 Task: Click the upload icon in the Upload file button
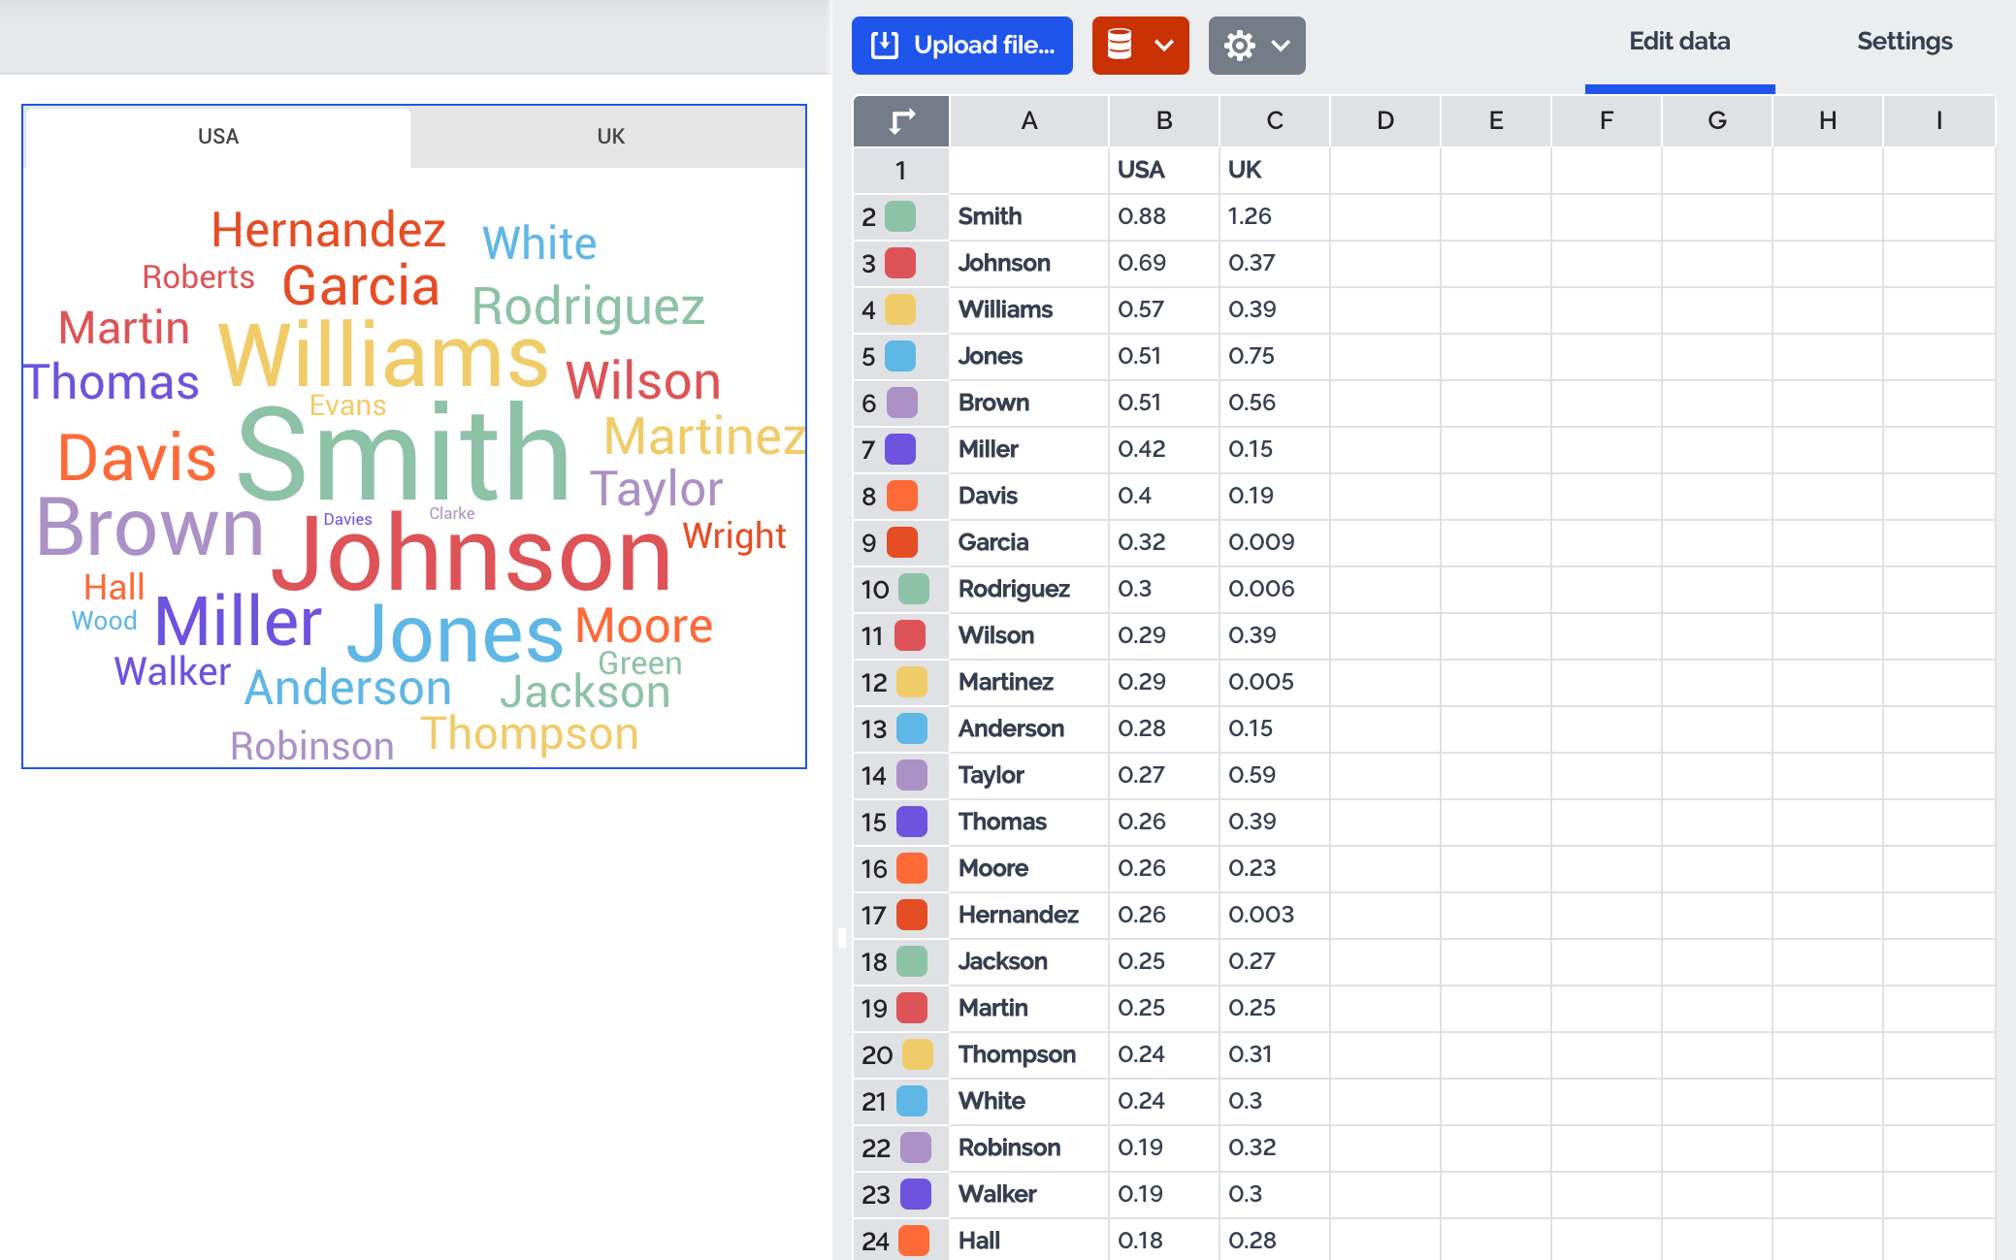click(x=884, y=46)
